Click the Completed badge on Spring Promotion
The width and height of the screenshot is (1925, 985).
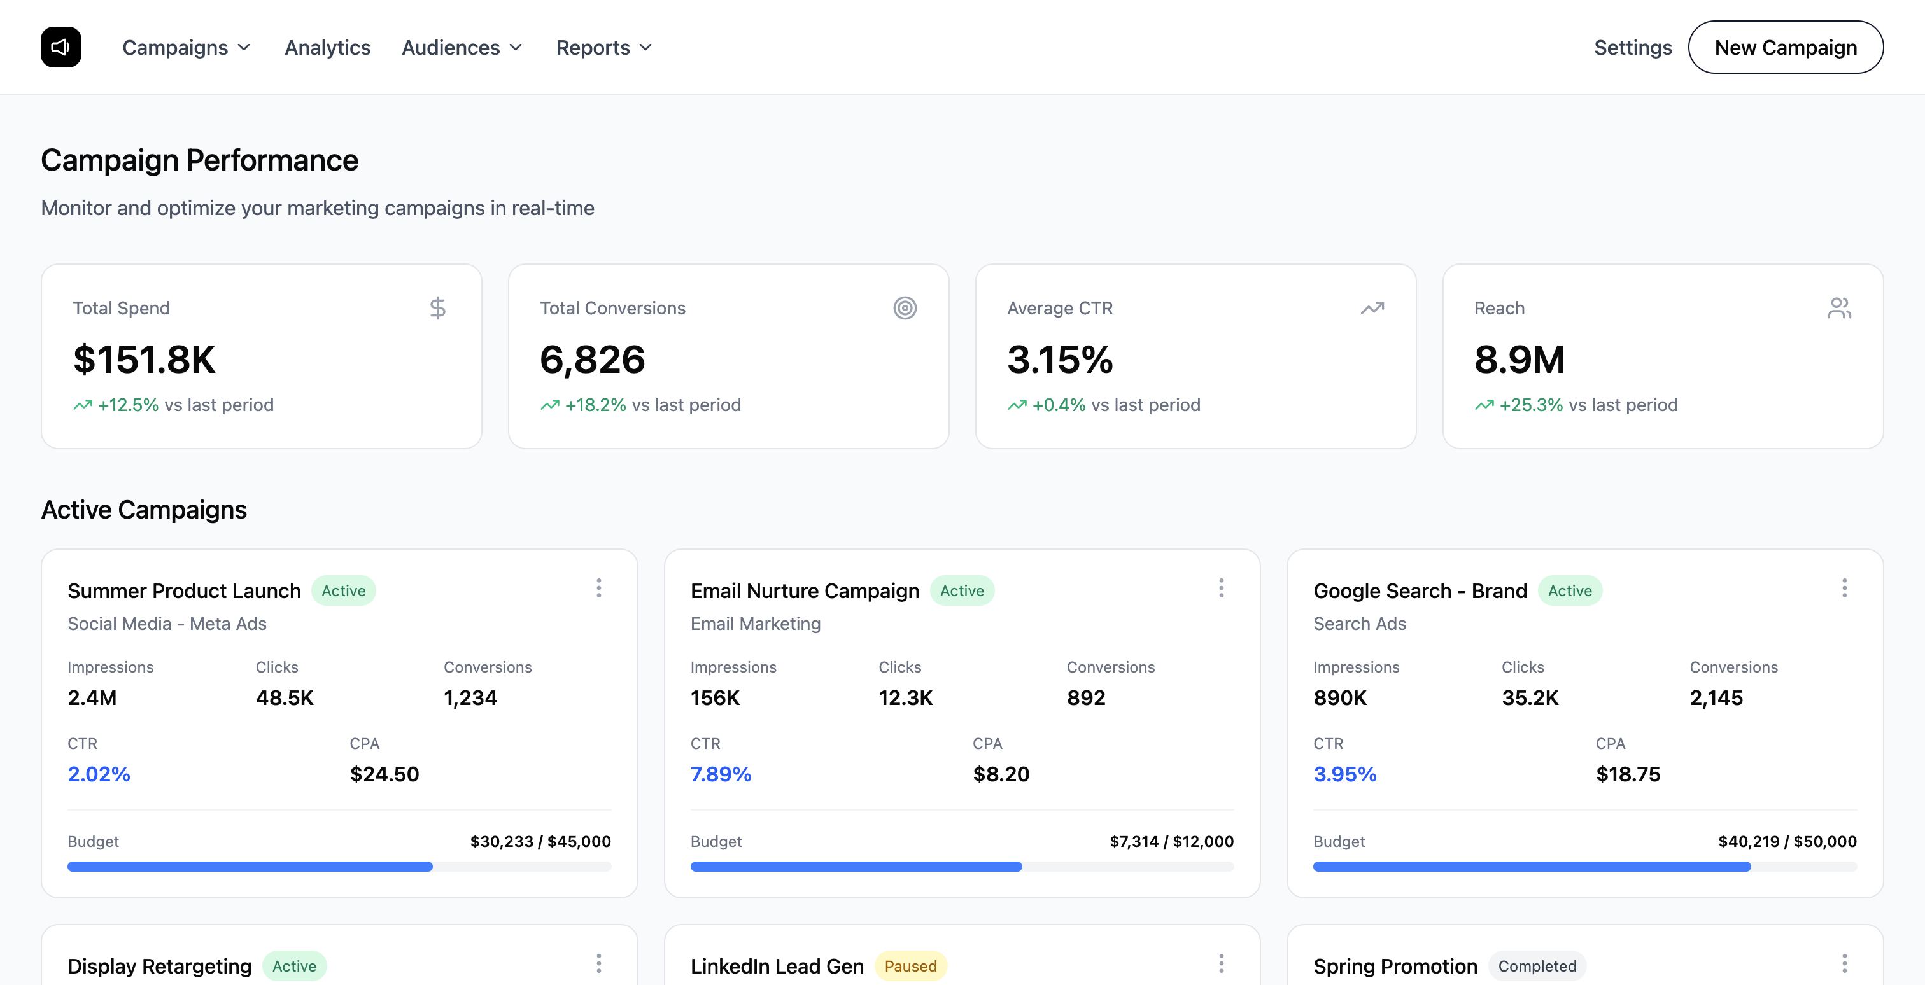coord(1537,965)
